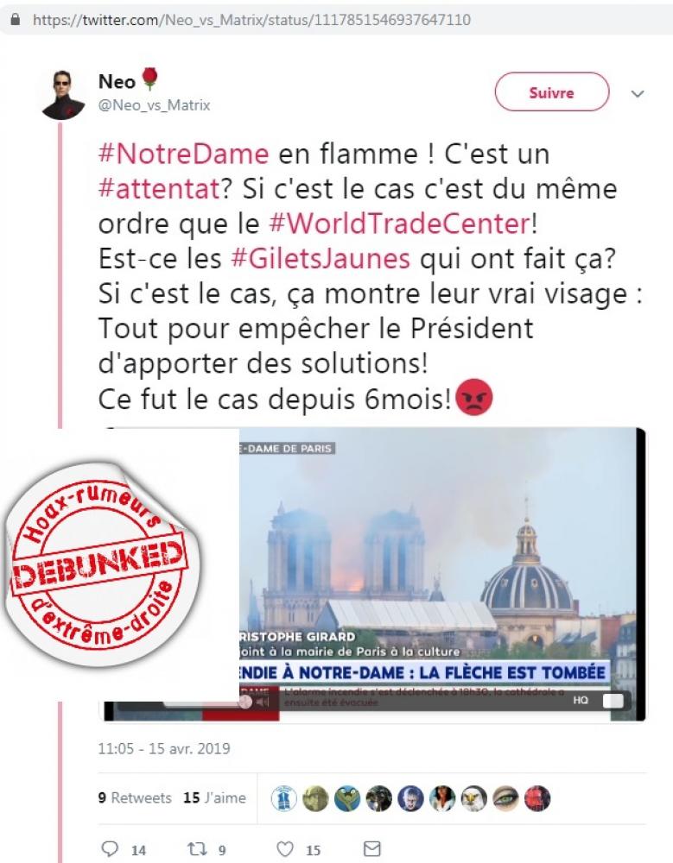Screen dimensions: 673x863
Task: Open the #GiletsJaunes hashtag link
Action: (321, 258)
